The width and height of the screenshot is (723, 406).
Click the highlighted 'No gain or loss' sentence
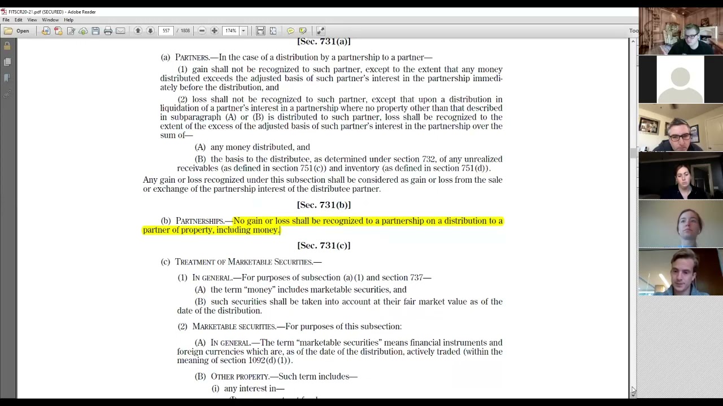323,226
